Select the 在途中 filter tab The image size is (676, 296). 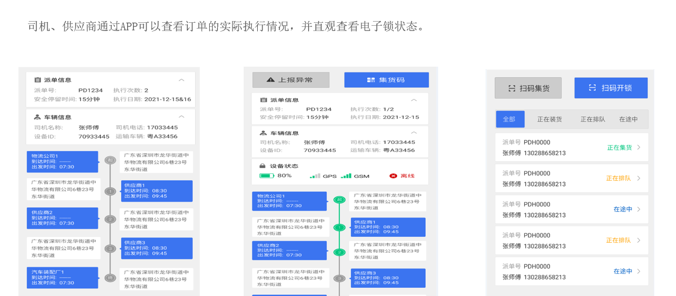628,119
